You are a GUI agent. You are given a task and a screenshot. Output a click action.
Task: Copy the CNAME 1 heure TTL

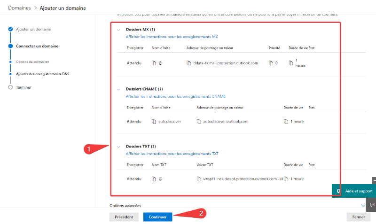tap(286, 122)
